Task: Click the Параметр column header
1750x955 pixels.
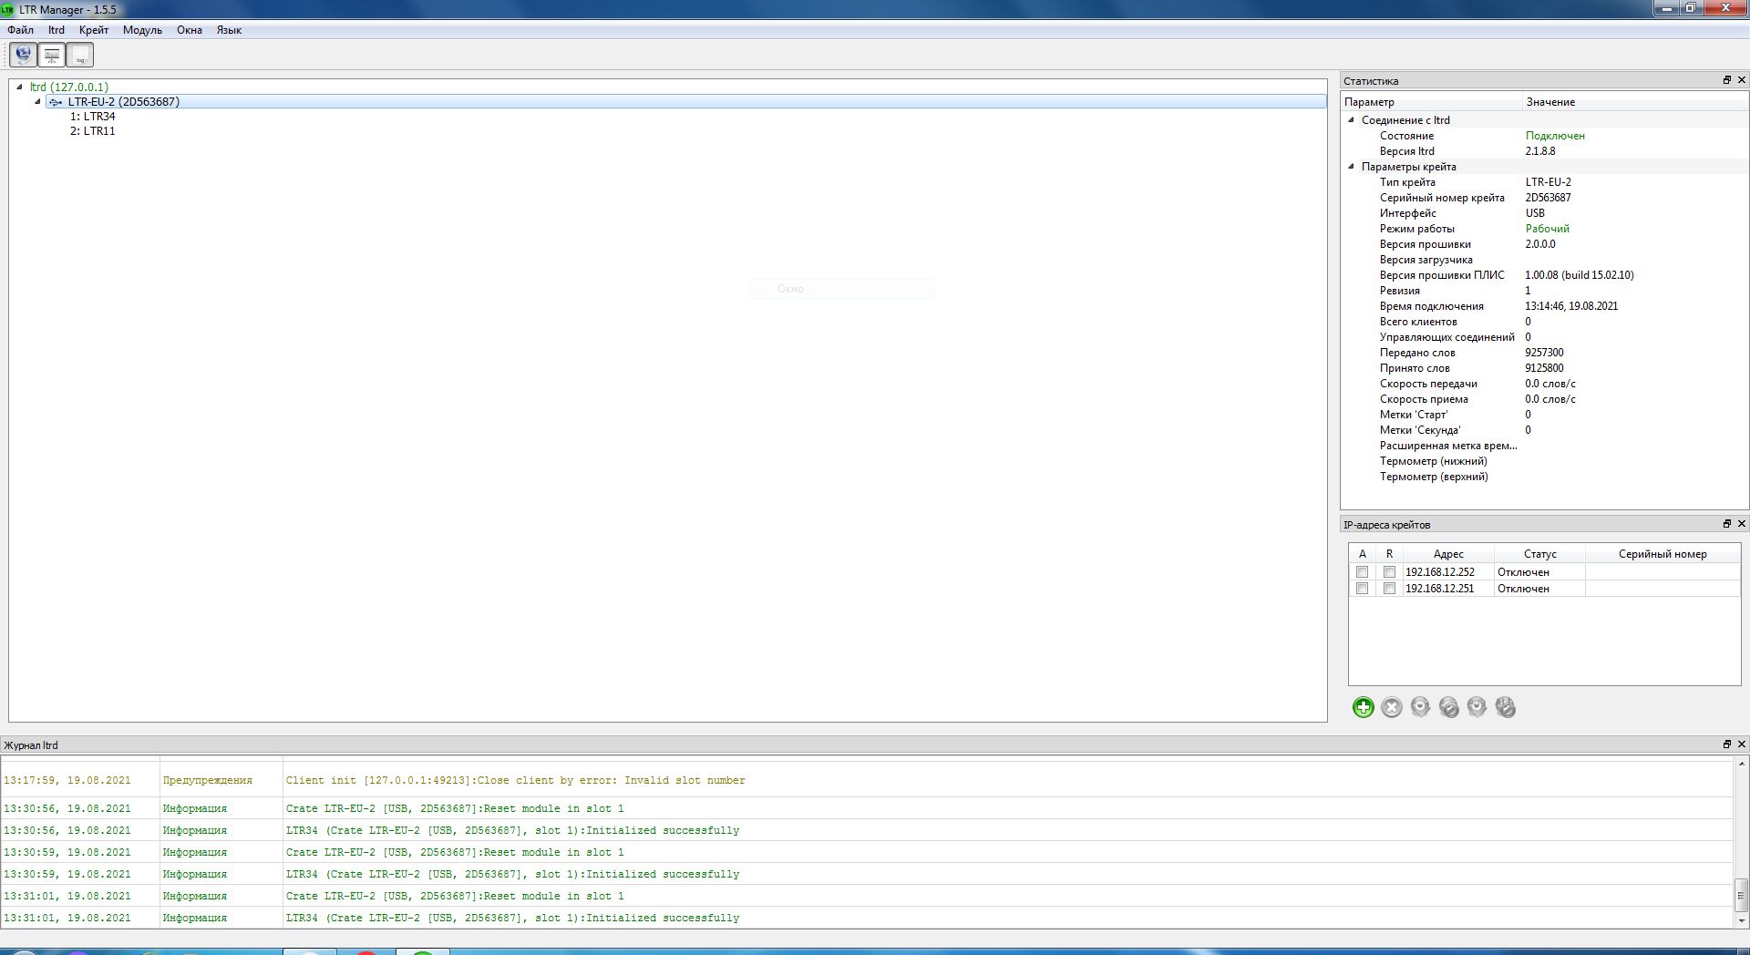Action: (1432, 102)
